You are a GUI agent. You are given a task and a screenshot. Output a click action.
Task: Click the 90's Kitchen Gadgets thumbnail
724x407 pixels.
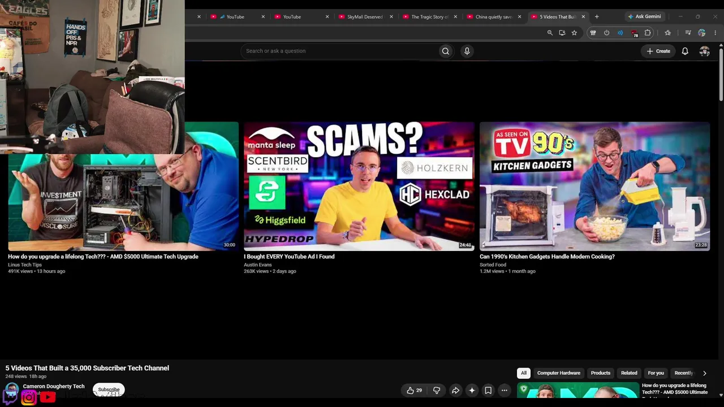(594, 186)
